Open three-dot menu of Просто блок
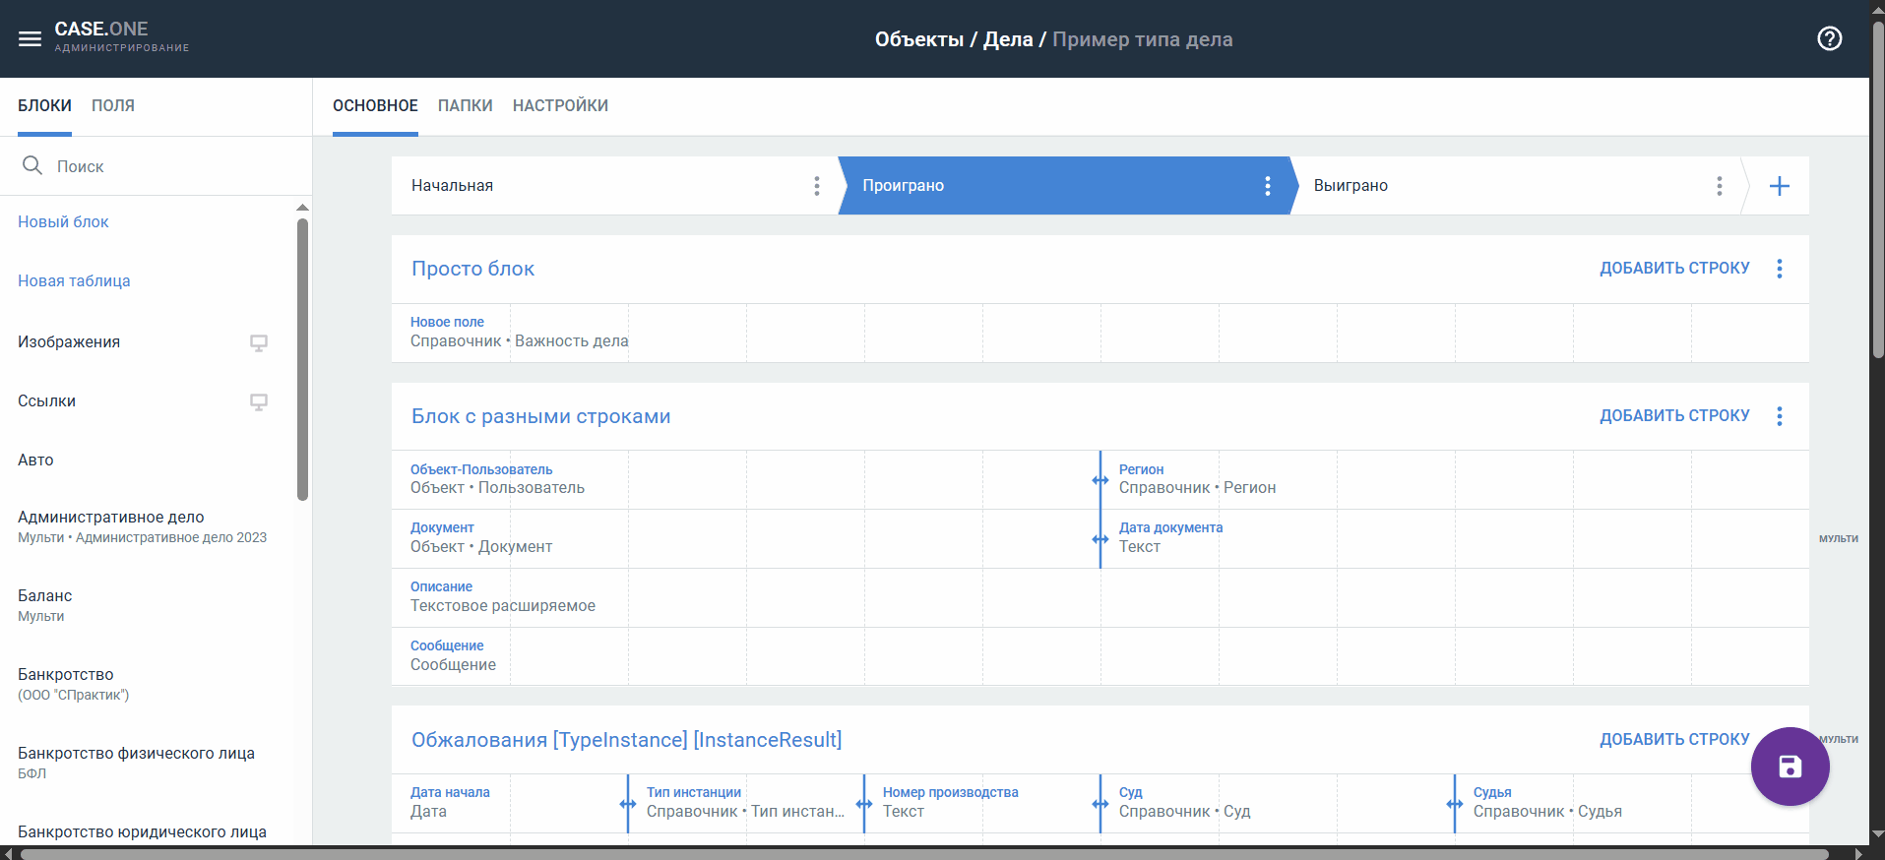 click(1779, 269)
